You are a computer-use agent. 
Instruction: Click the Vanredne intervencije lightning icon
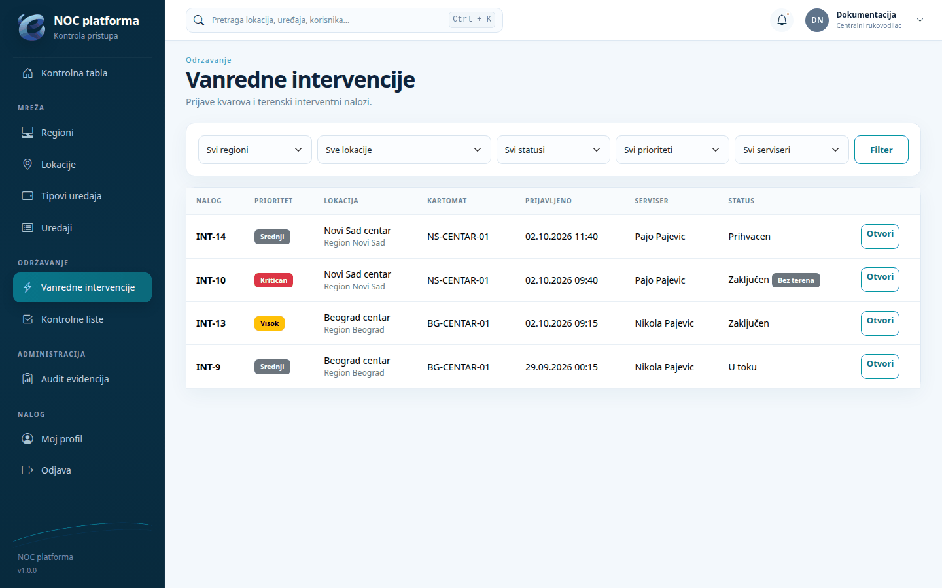point(27,287)
